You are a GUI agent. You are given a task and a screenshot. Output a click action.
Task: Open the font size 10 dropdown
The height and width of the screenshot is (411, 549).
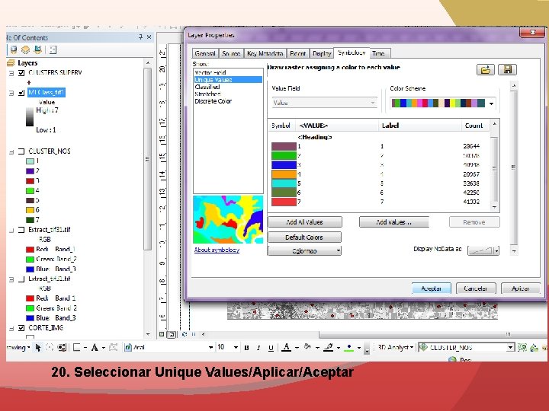(x=236, y=347)
